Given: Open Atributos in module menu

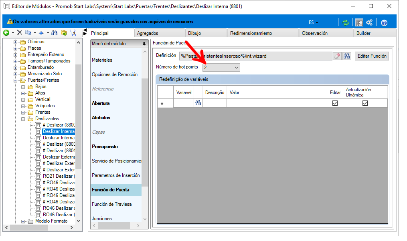Looking at the screenshot, I should [101, 118].
